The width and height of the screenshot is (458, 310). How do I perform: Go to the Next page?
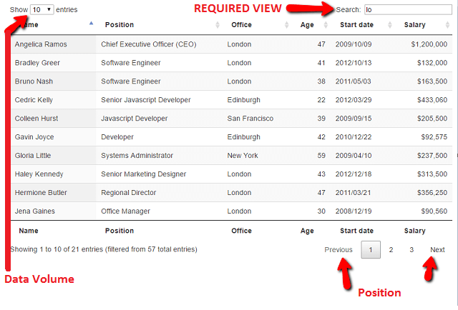point(437,250)
